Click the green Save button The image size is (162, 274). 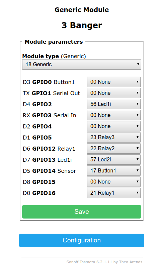[82, 212]
